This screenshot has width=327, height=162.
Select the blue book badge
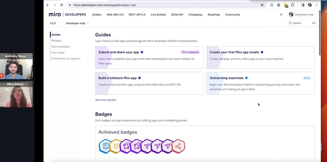click(105, 146)
